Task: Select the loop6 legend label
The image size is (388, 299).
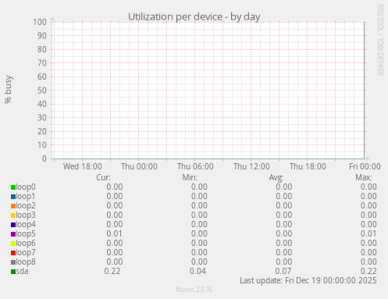Action: point(26,244)
